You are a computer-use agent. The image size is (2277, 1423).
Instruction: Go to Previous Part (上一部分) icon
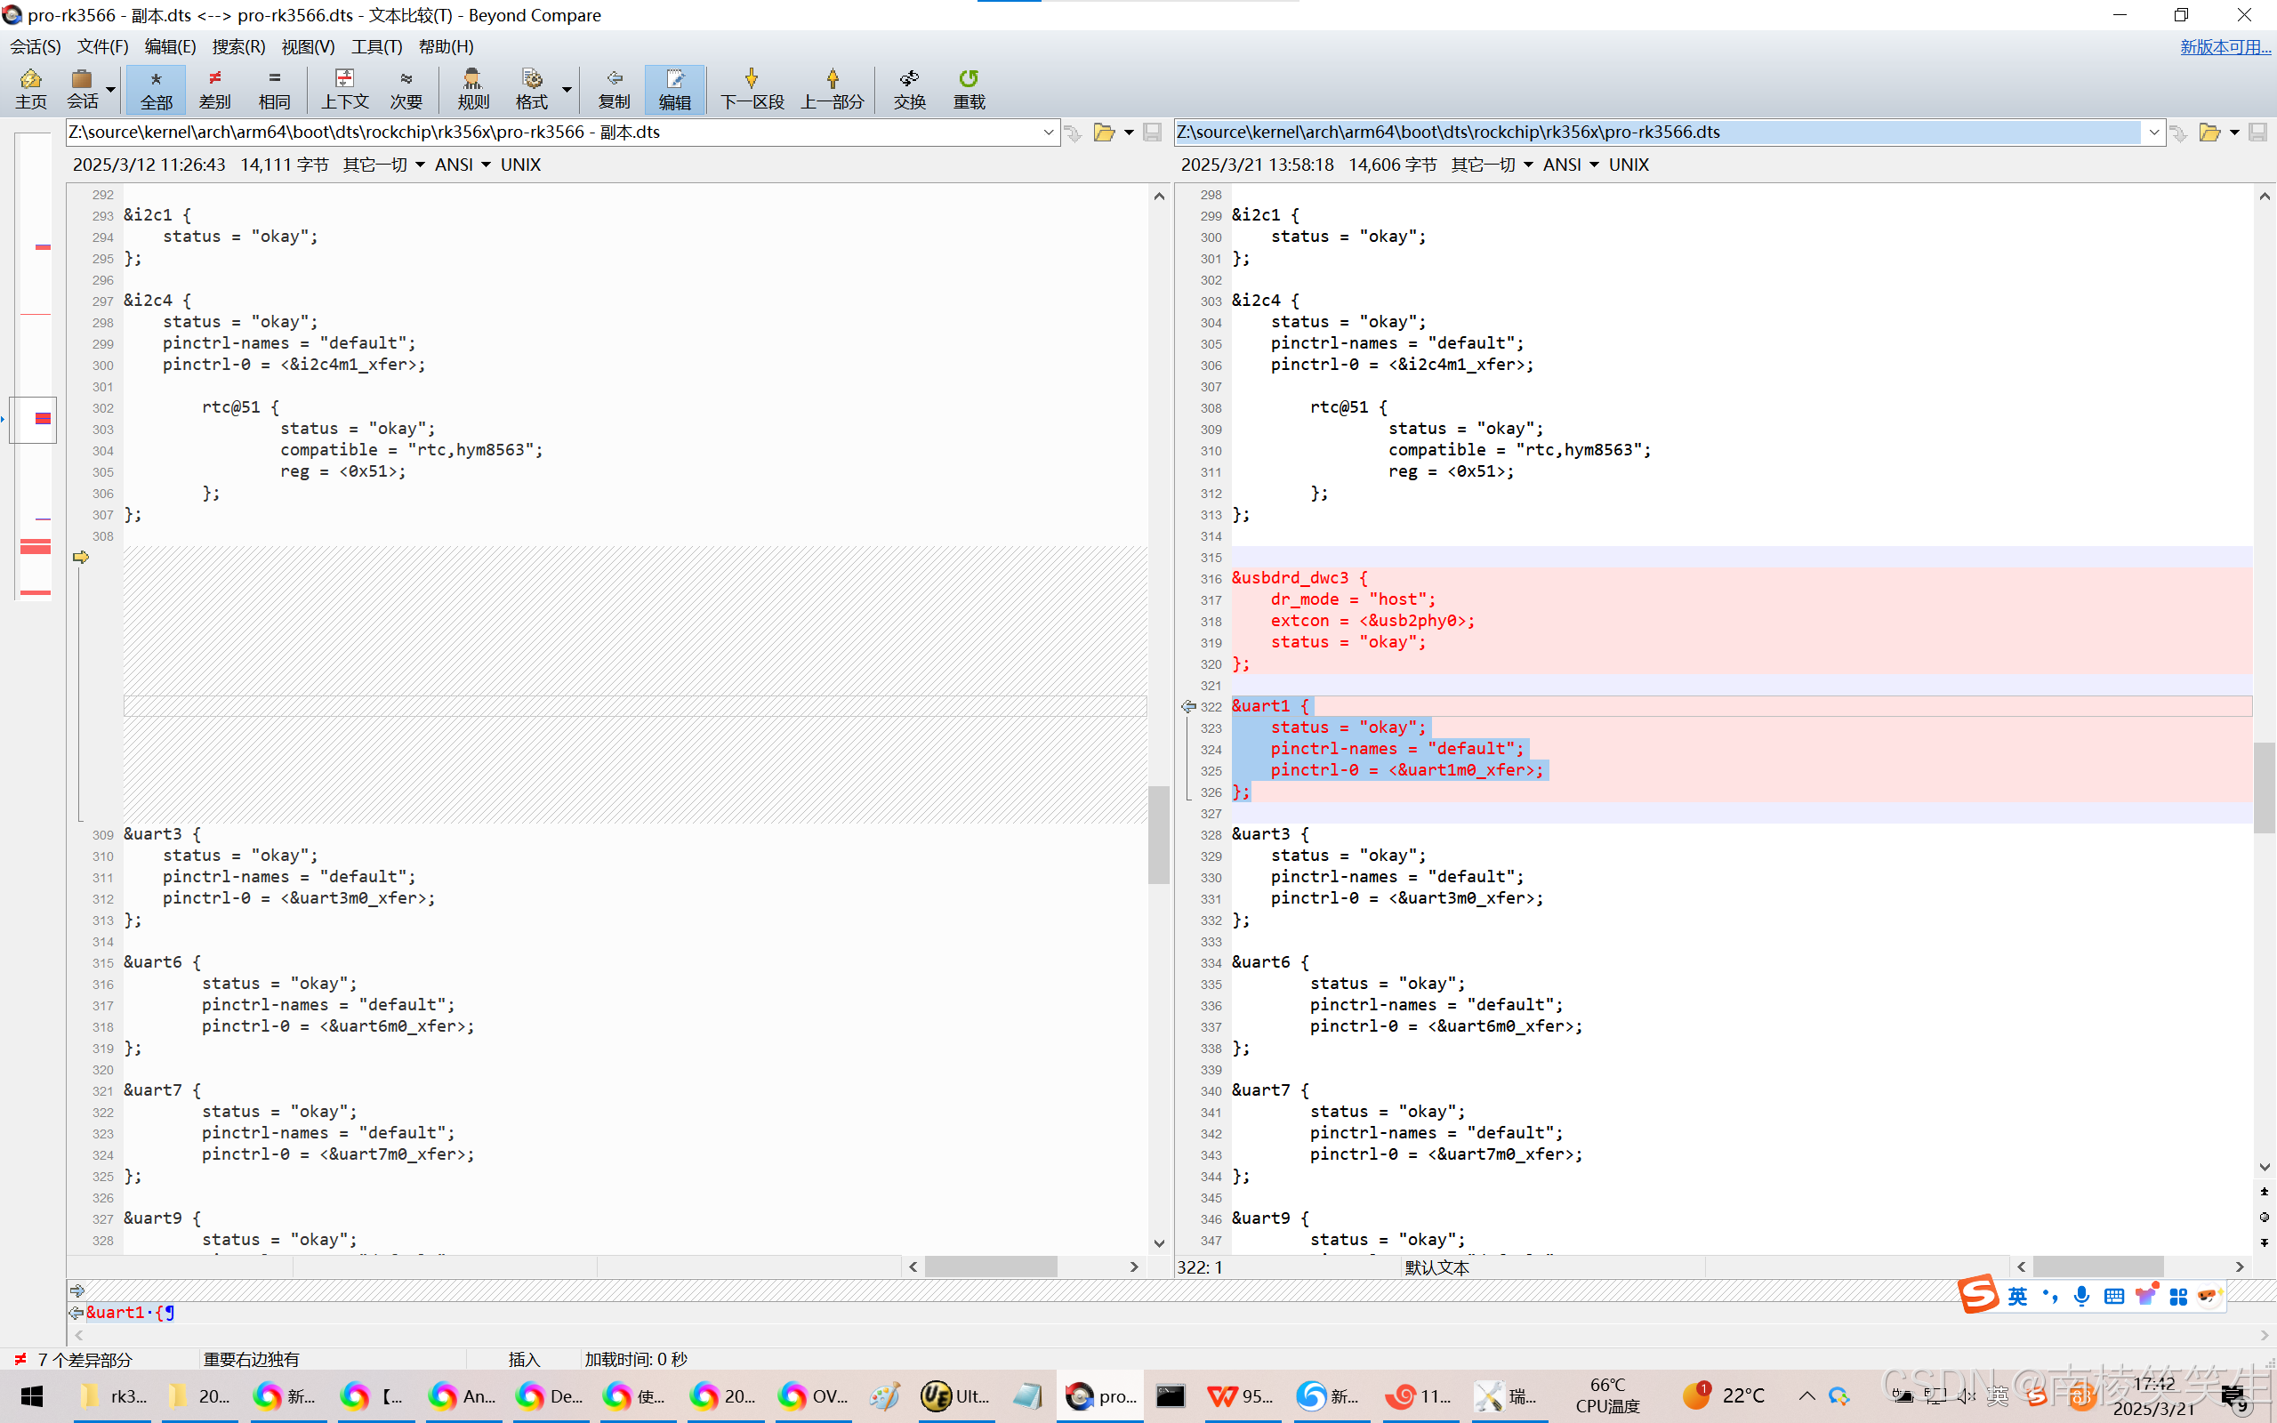pos(832,88)
